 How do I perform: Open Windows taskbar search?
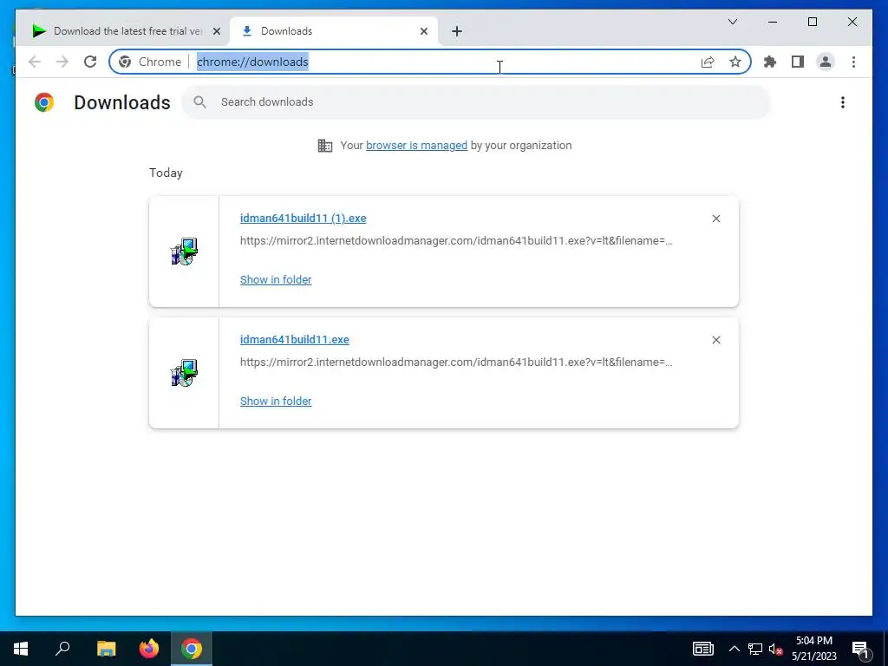pyautogui.click(x=62, y=649)
